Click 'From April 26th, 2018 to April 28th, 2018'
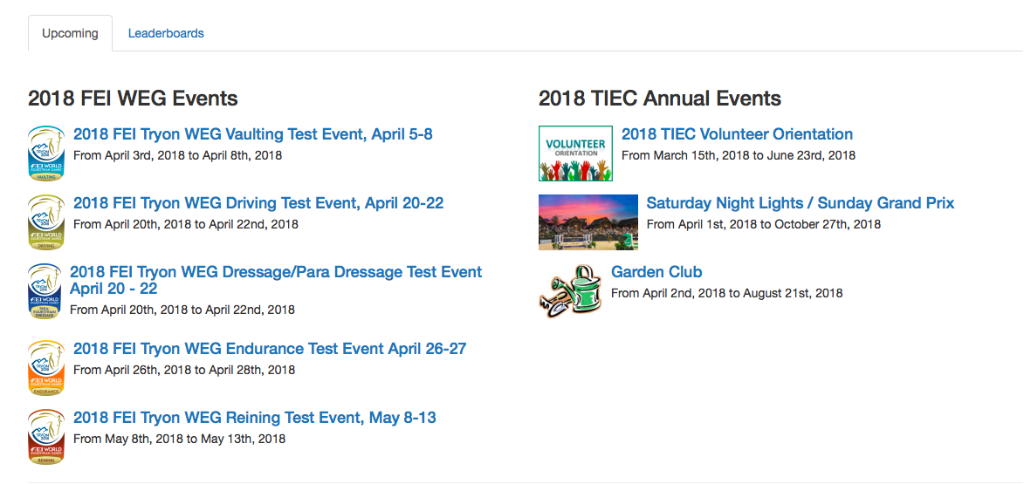Image resolution: width=1024 pixels, height=484 pixels. (x=184, y=371)
